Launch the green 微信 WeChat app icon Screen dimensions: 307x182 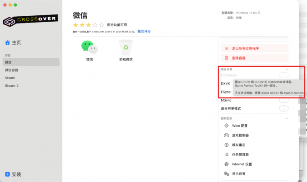[x=89, y=47]
